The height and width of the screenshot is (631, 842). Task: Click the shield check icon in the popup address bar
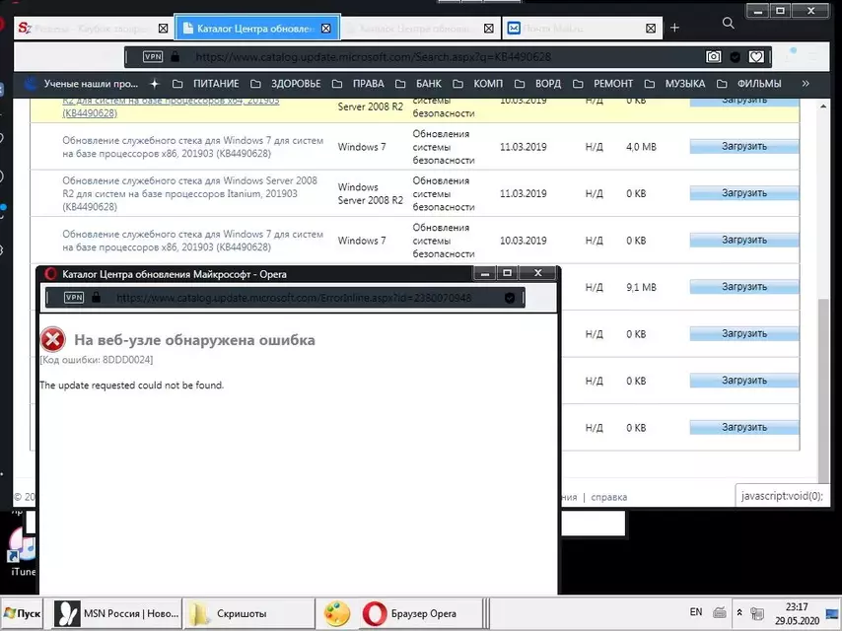tap(510, 298)
